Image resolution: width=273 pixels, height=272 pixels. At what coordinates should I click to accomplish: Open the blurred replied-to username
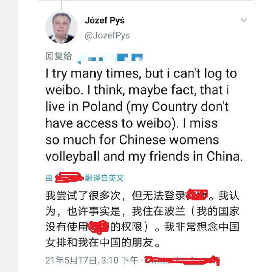coord(110,58)
